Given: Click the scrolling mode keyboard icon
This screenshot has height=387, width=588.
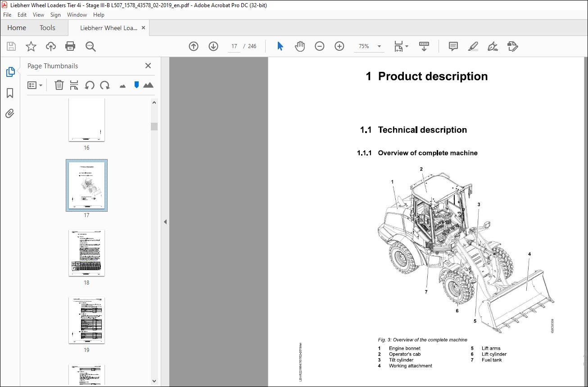Looking at the screenshot, I should [x=424, y=46].
